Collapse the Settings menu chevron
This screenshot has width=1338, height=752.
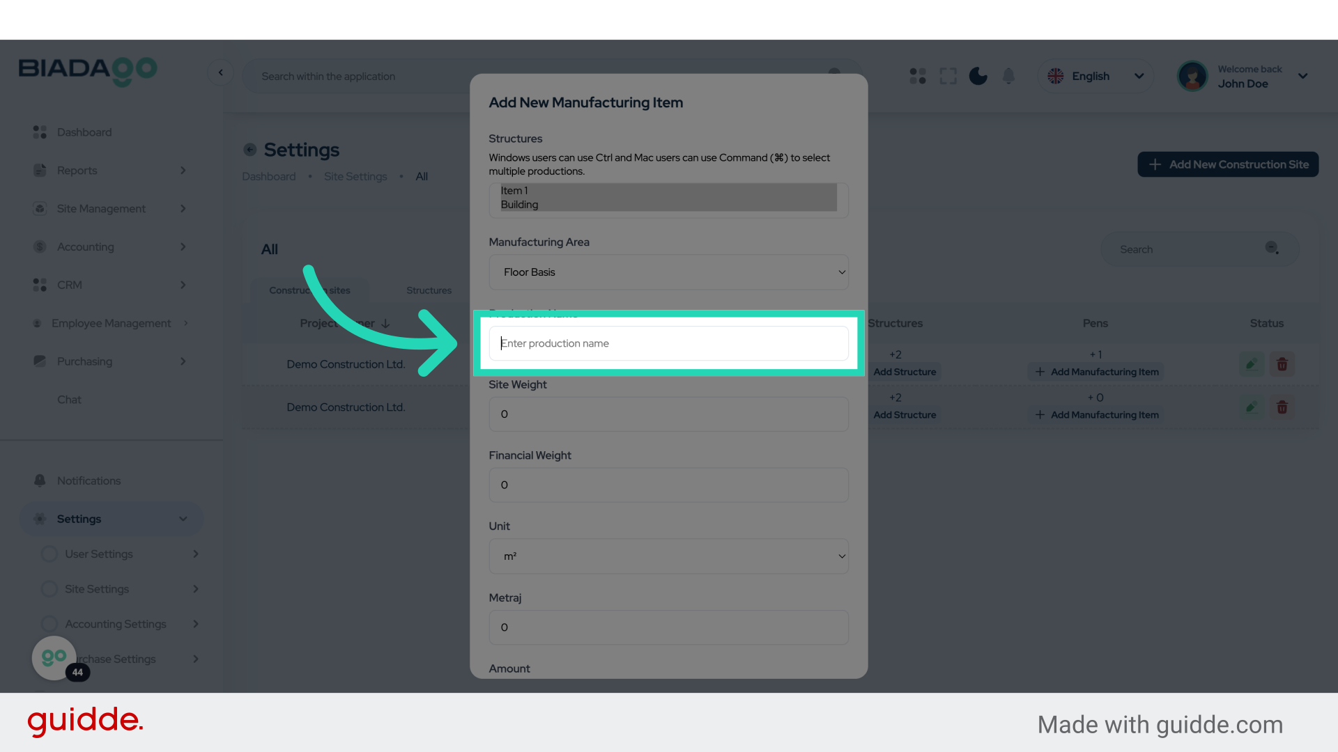pos(183,519)
